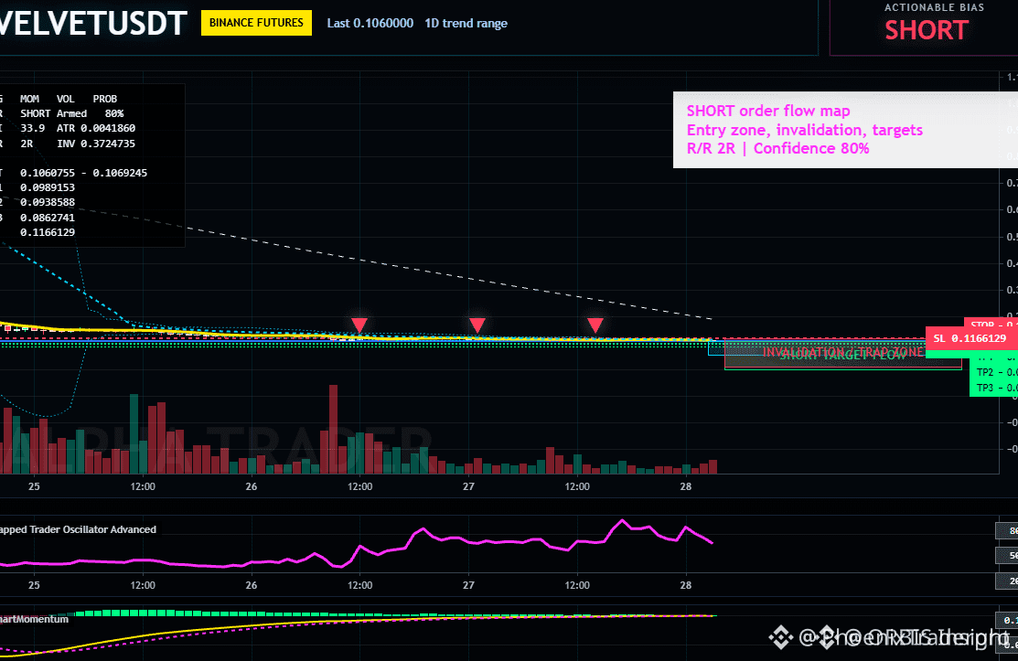Click the '0.0989153' target value
Viewport: 1018px width, 661px height.
click(x=48, y=187)
